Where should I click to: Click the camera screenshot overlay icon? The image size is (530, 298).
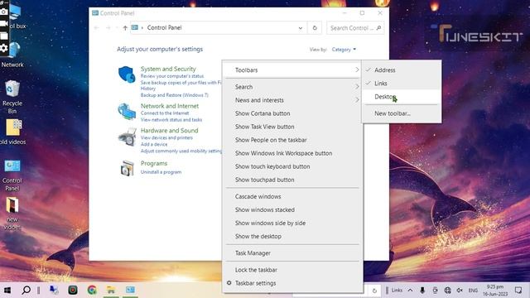[4, 12]
